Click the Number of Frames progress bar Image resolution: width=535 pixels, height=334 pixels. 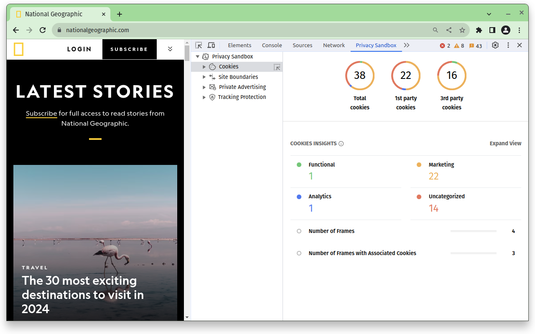(474, 231)
